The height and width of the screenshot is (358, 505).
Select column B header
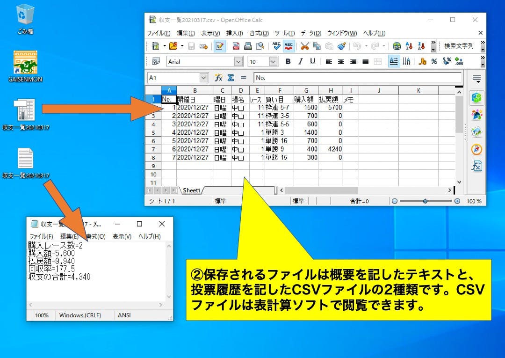point(195,90)
